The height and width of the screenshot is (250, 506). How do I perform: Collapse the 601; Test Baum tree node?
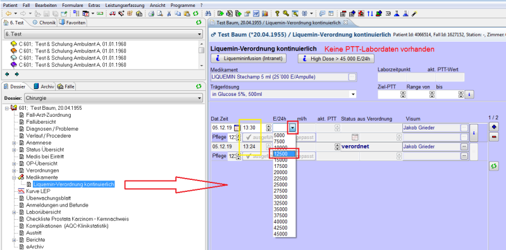pyautogui.click(x=7, y=108)
